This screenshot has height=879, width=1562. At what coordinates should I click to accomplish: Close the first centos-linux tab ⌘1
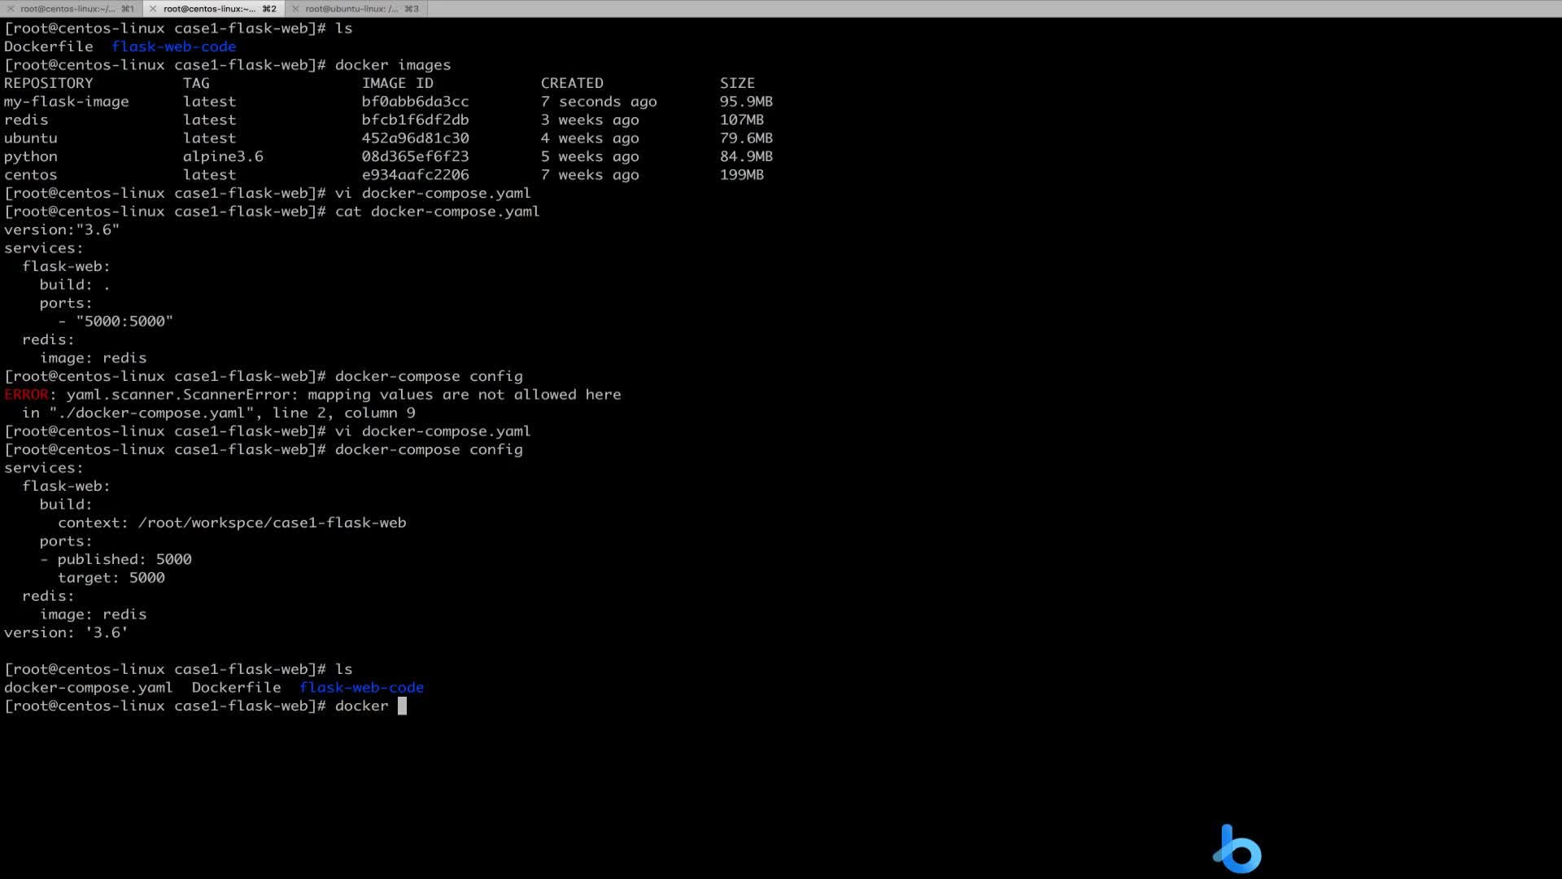[x=11, y=9]
